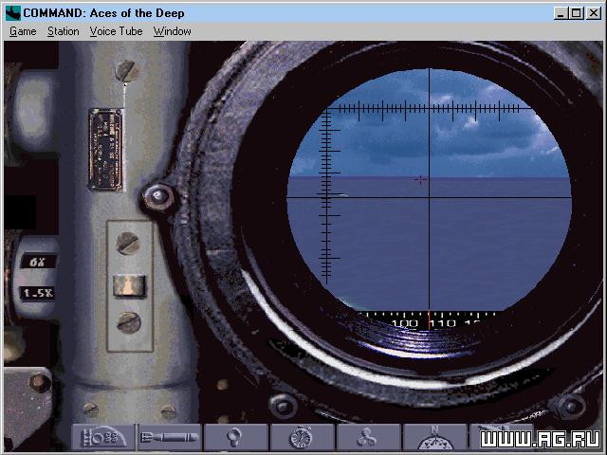Click the torpedo tubes panel icon
This screenshot has width=607, height=455.
tap(103, 438)
